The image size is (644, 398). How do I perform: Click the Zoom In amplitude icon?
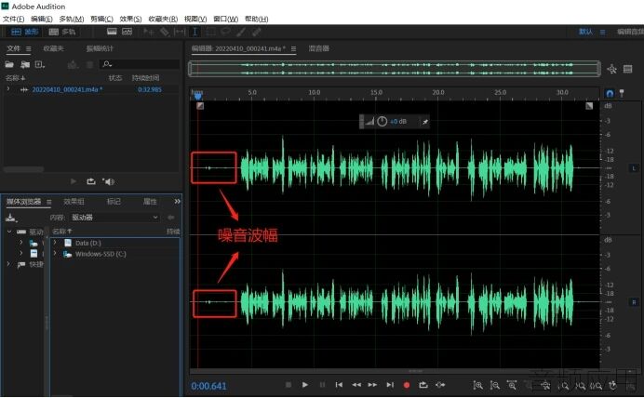coord(477,385)
